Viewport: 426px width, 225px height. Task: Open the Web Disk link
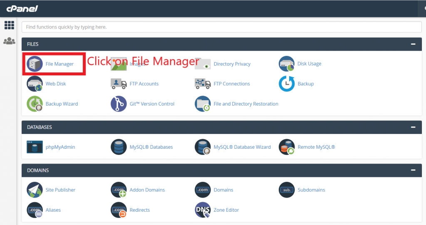56,84
